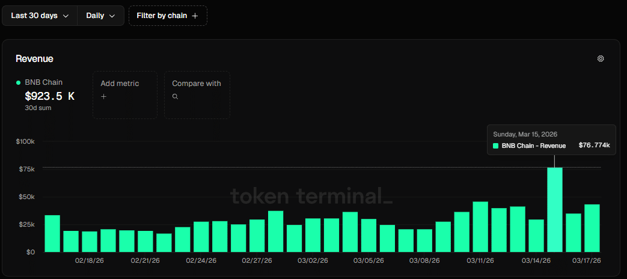627x279 pixels.
Task: Click the bar above the 02/27/26 label
Action: 257,236
